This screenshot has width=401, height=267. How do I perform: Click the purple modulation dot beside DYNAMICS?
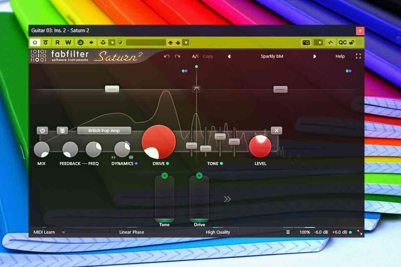[136, 164]
